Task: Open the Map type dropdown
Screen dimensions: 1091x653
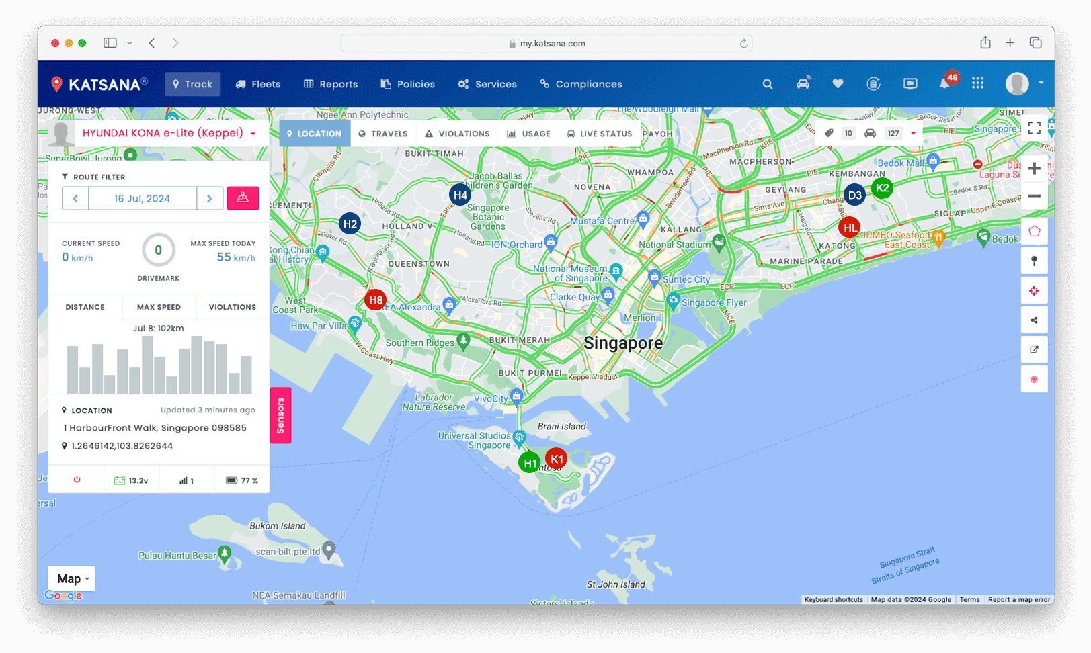Action: 71,578
